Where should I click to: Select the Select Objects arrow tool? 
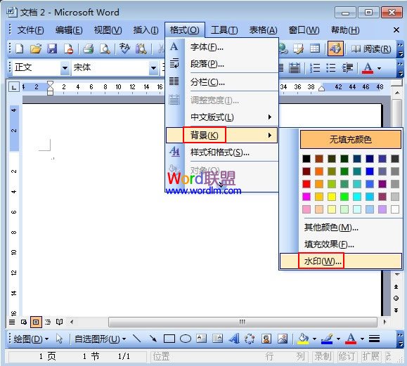pyautogui.click(x=60, y=339)
